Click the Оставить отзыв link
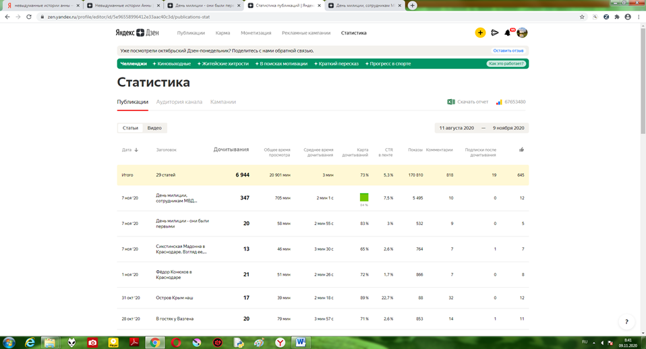The height and width of the screenshot is (349, 646). [x=508, y=51]
